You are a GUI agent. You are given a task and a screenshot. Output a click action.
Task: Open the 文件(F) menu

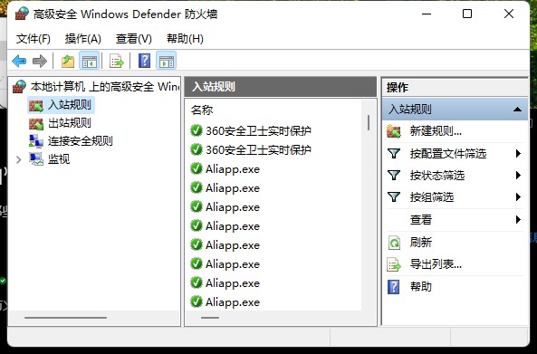[x=34, y=39]
